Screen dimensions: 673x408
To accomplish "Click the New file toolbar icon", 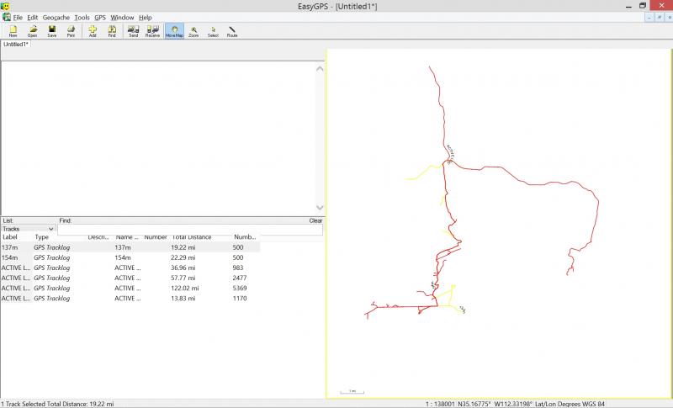I will coord(13,31).
